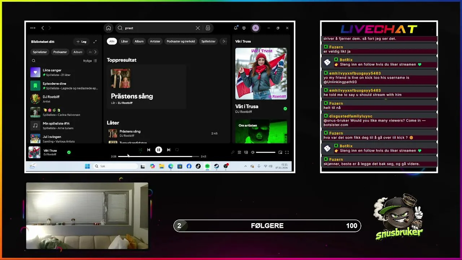Screen dimensions: 462x260
Task: Open Steam from the taskbar
Action: (x=216, y=166)
